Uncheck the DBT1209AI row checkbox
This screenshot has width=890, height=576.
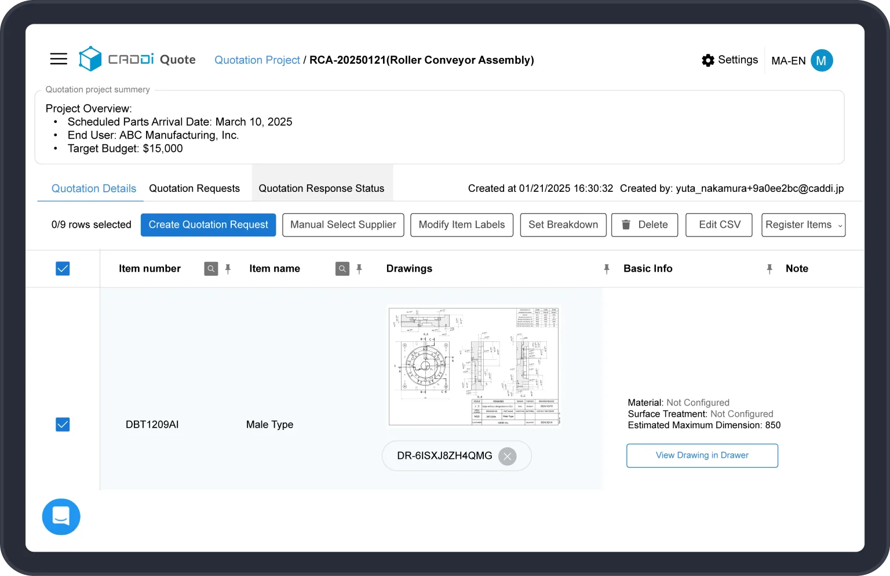(x=63, y=425)
